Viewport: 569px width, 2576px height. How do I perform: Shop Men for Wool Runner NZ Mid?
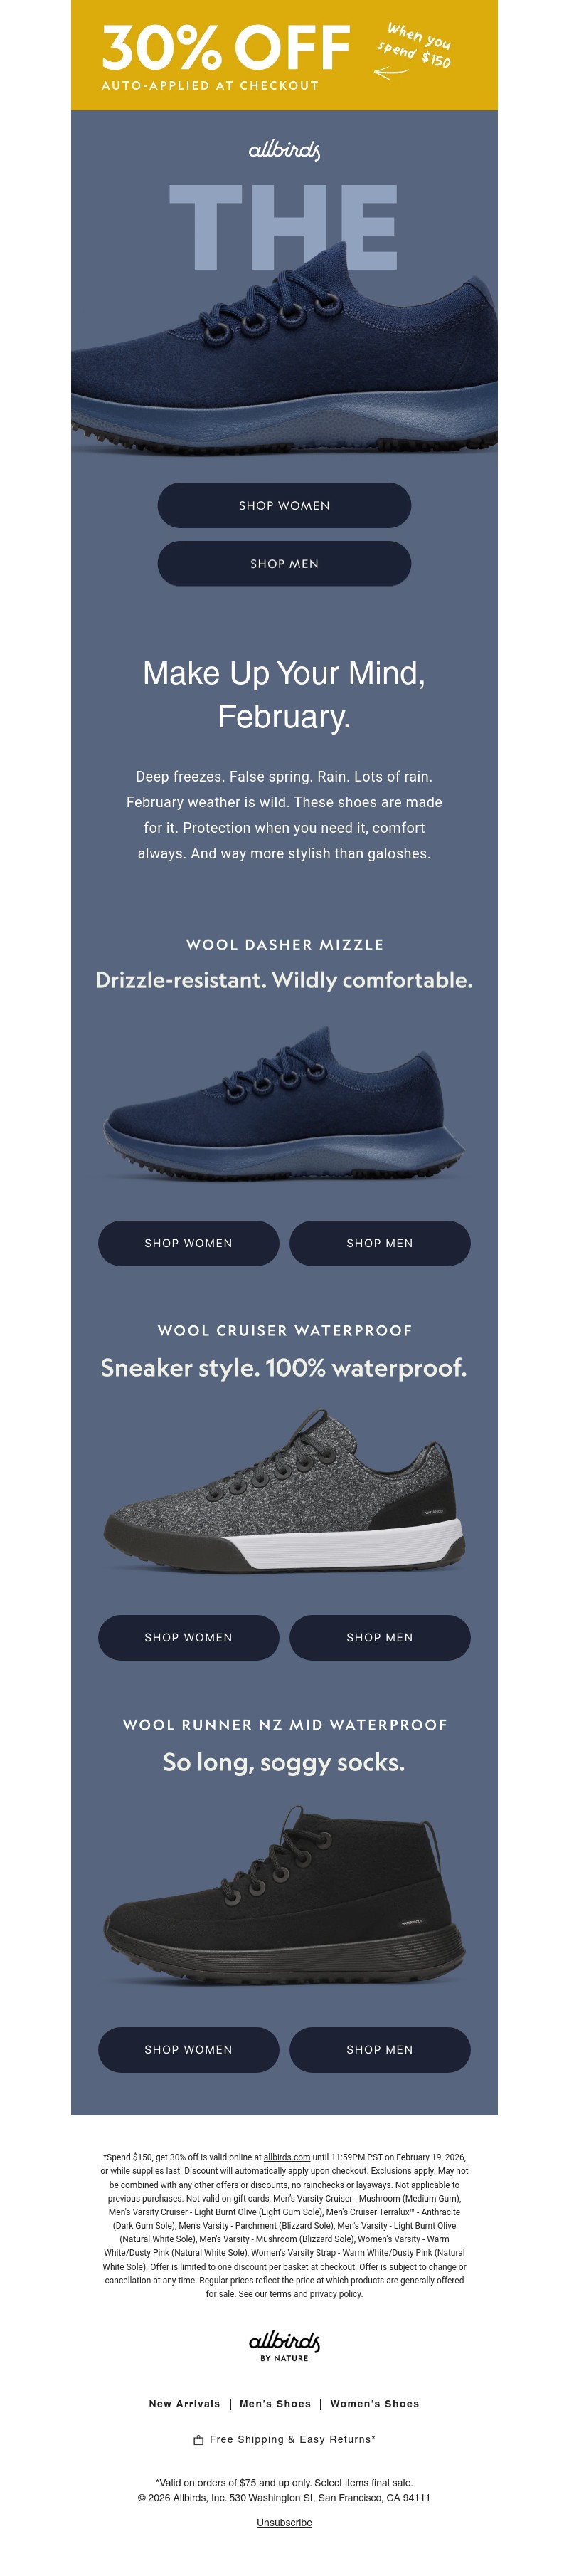(x=380, y=2049)
